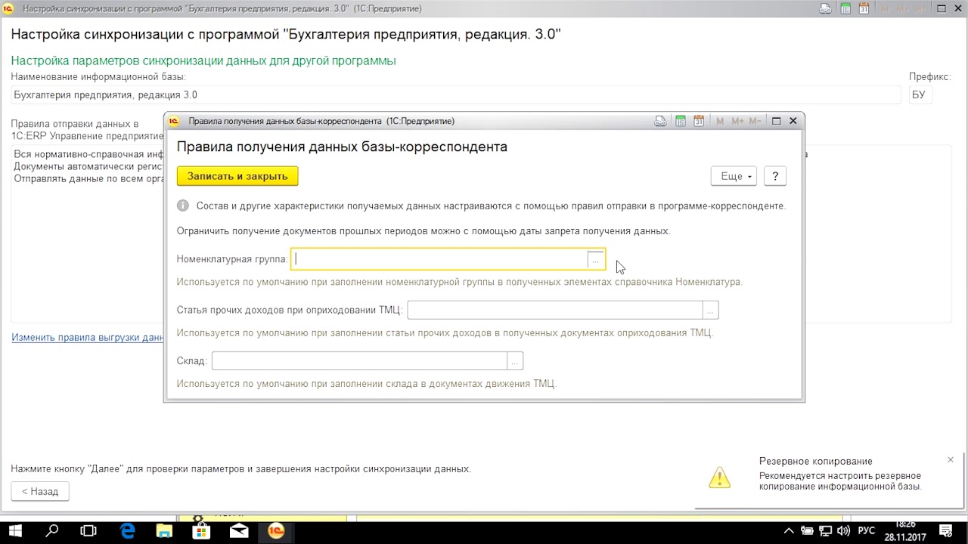Open the calculator icon in the dialog title bar
This screenshot has width=968, height=544.
point(681,121)
